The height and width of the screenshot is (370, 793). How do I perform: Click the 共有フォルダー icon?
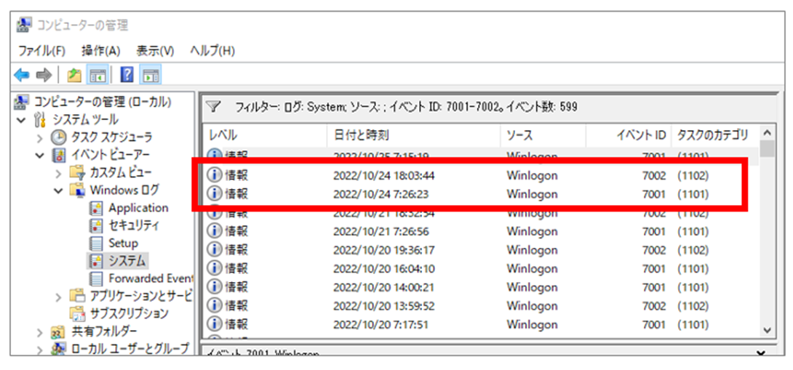click(59, 331)
